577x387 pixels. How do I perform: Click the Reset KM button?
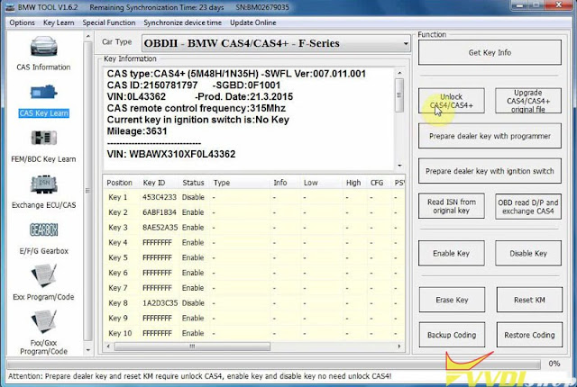pyautogui.click(x=529, y=300)
